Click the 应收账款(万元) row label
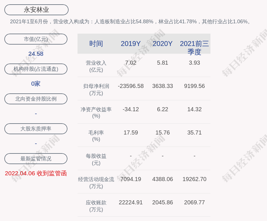This screenshot has height=221, width=267. [96, 206]
